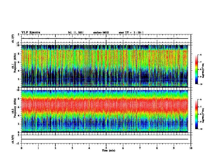Click the time axis tick label "4"
215x166 pixels.
[x=89, y=148]
